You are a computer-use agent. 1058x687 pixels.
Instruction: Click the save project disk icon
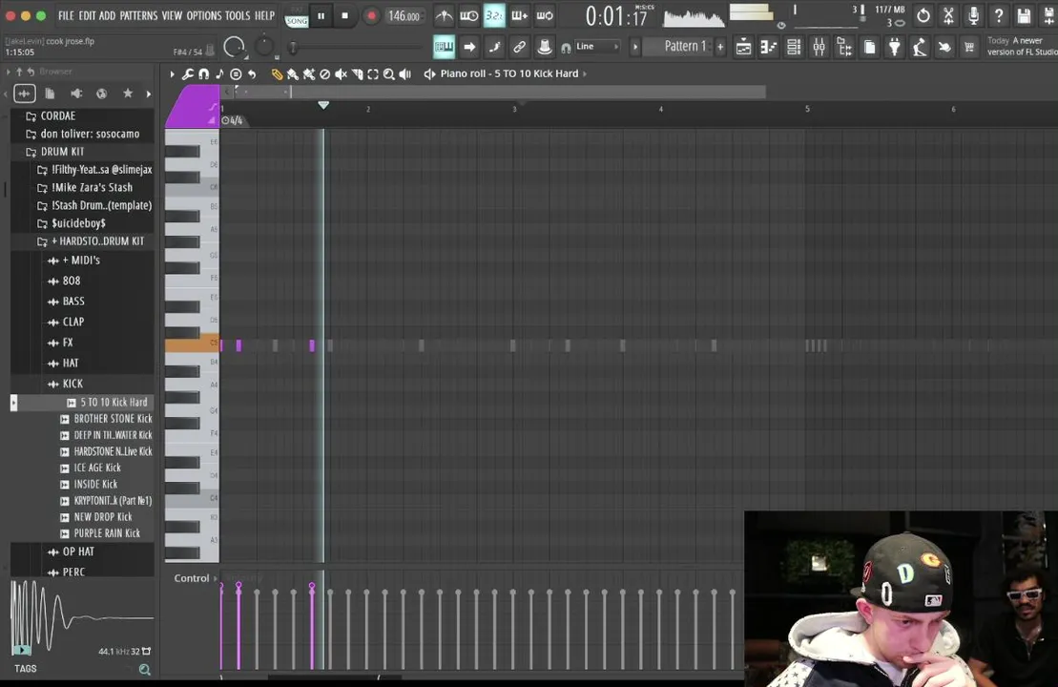coord(1024,15)
